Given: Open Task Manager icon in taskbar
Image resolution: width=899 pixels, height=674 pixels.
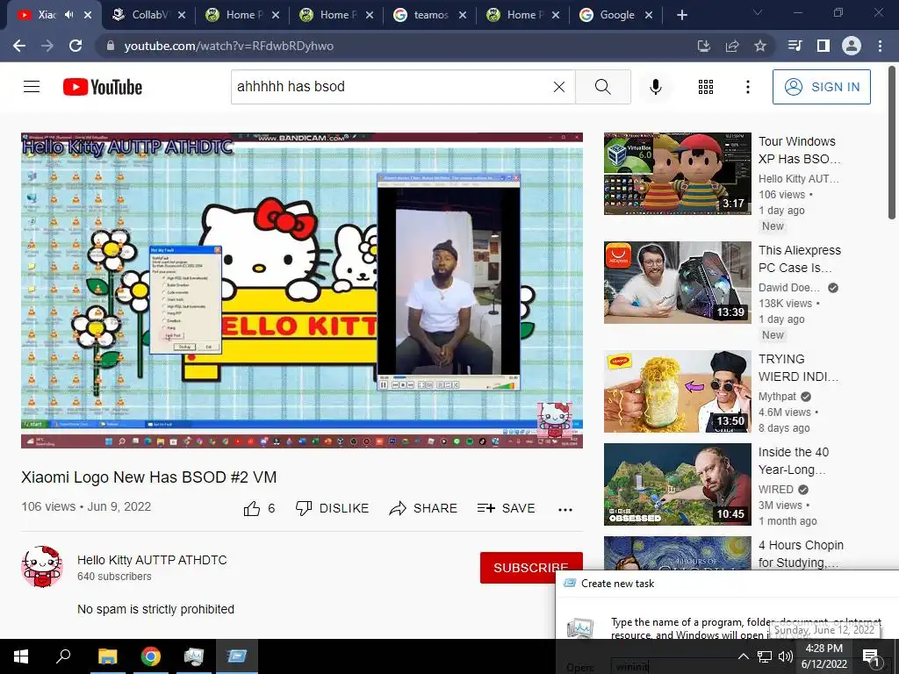Looking at the screenshot, I should tap(194, 656).
